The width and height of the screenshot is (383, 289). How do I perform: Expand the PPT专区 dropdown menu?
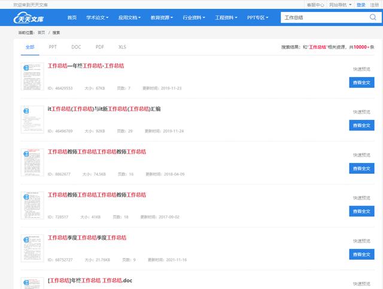(258, 17)
